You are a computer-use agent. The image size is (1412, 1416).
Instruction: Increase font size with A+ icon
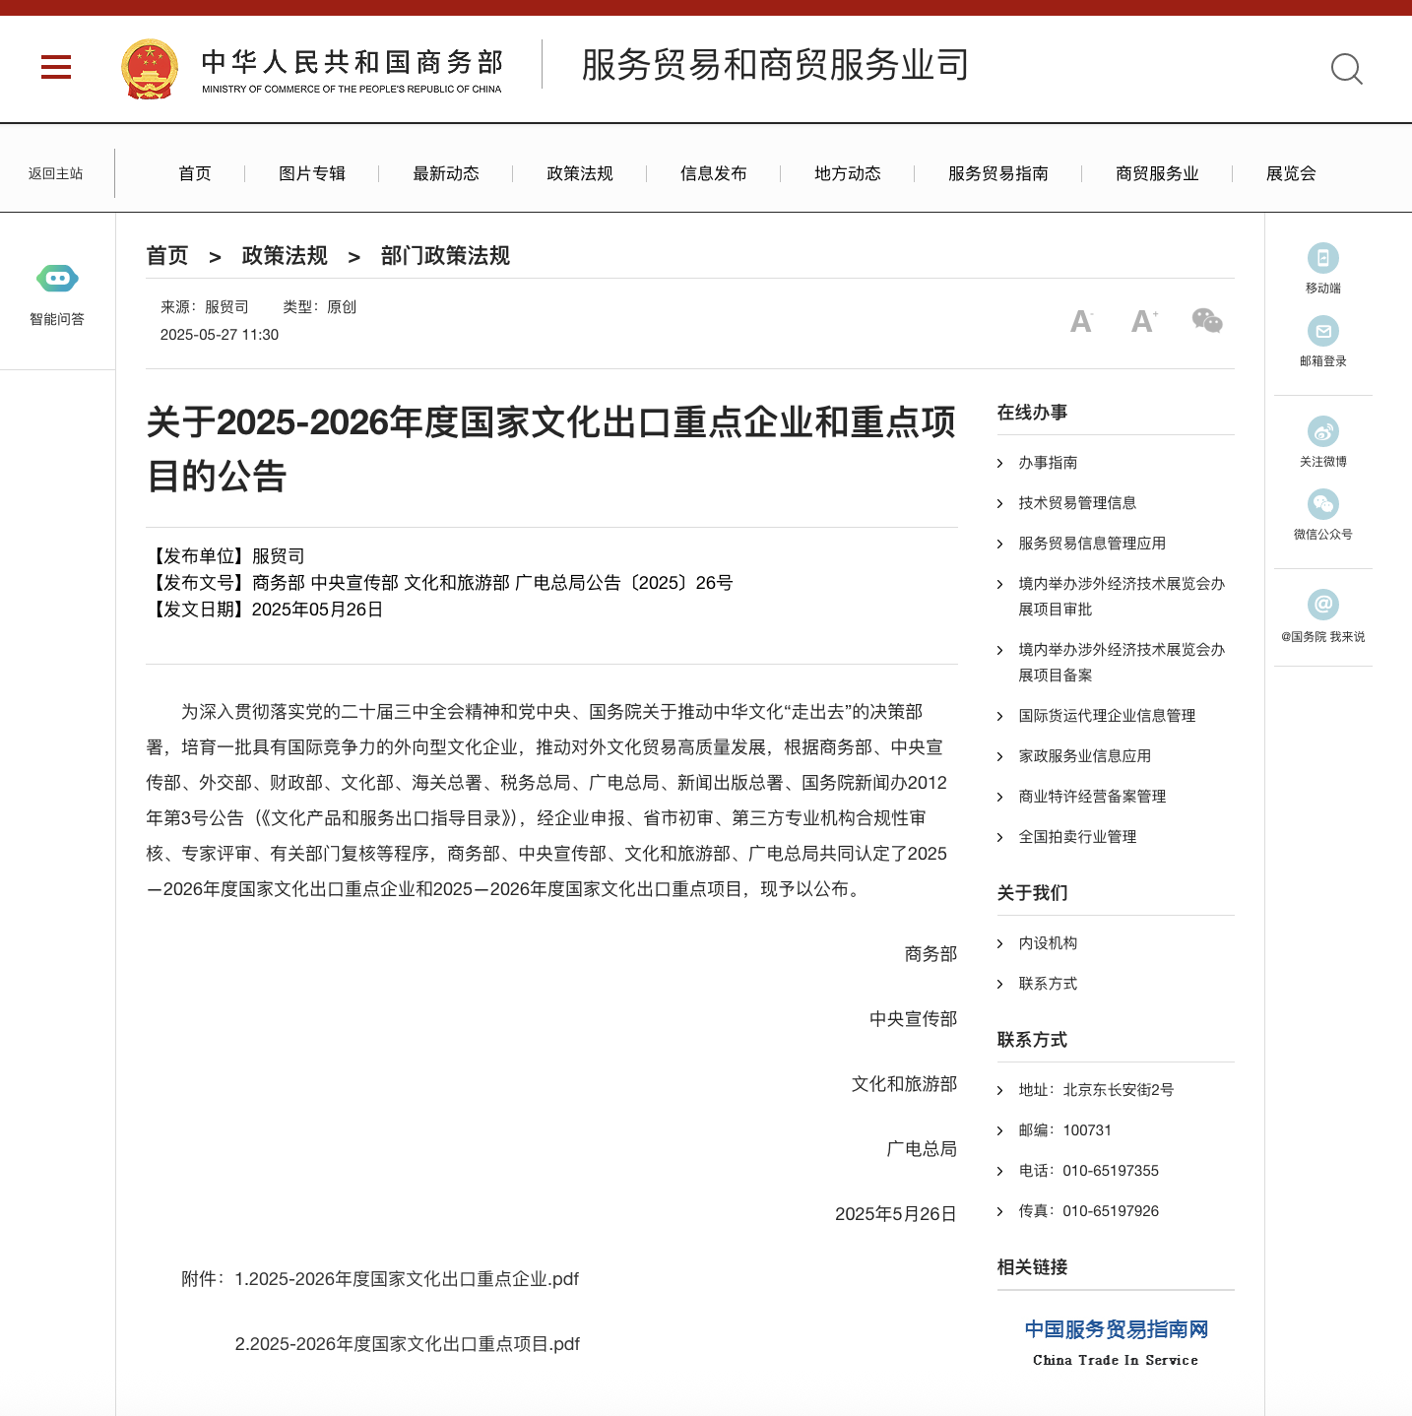pos(1143,321)
